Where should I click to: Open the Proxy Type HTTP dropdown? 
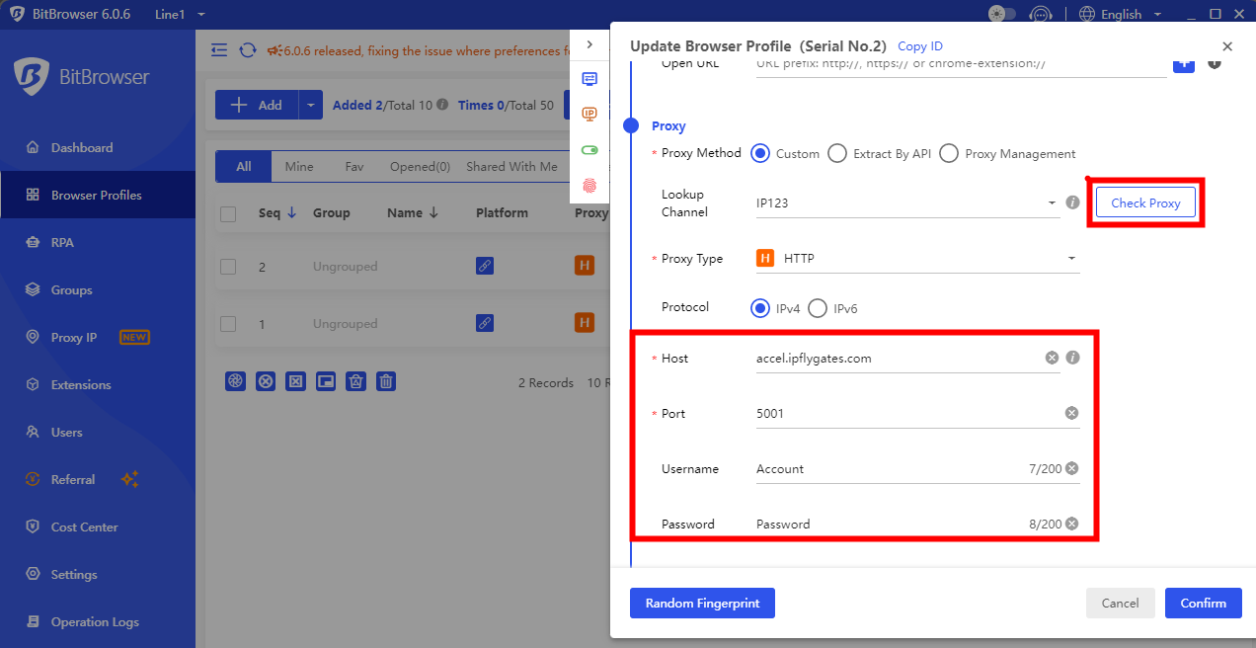click(x=917, y=259)
